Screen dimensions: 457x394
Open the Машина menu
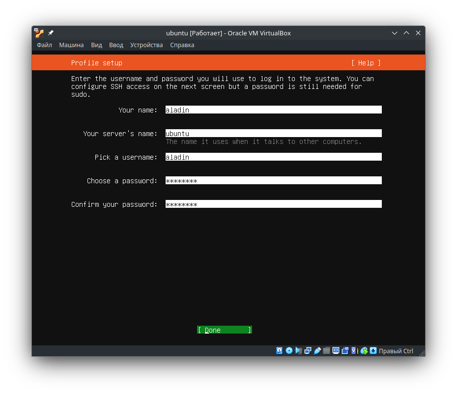(x=71, y=45)
